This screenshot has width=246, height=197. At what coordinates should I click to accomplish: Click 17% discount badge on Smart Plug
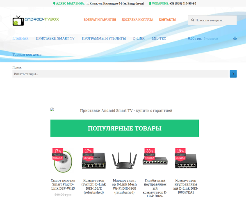57,154
